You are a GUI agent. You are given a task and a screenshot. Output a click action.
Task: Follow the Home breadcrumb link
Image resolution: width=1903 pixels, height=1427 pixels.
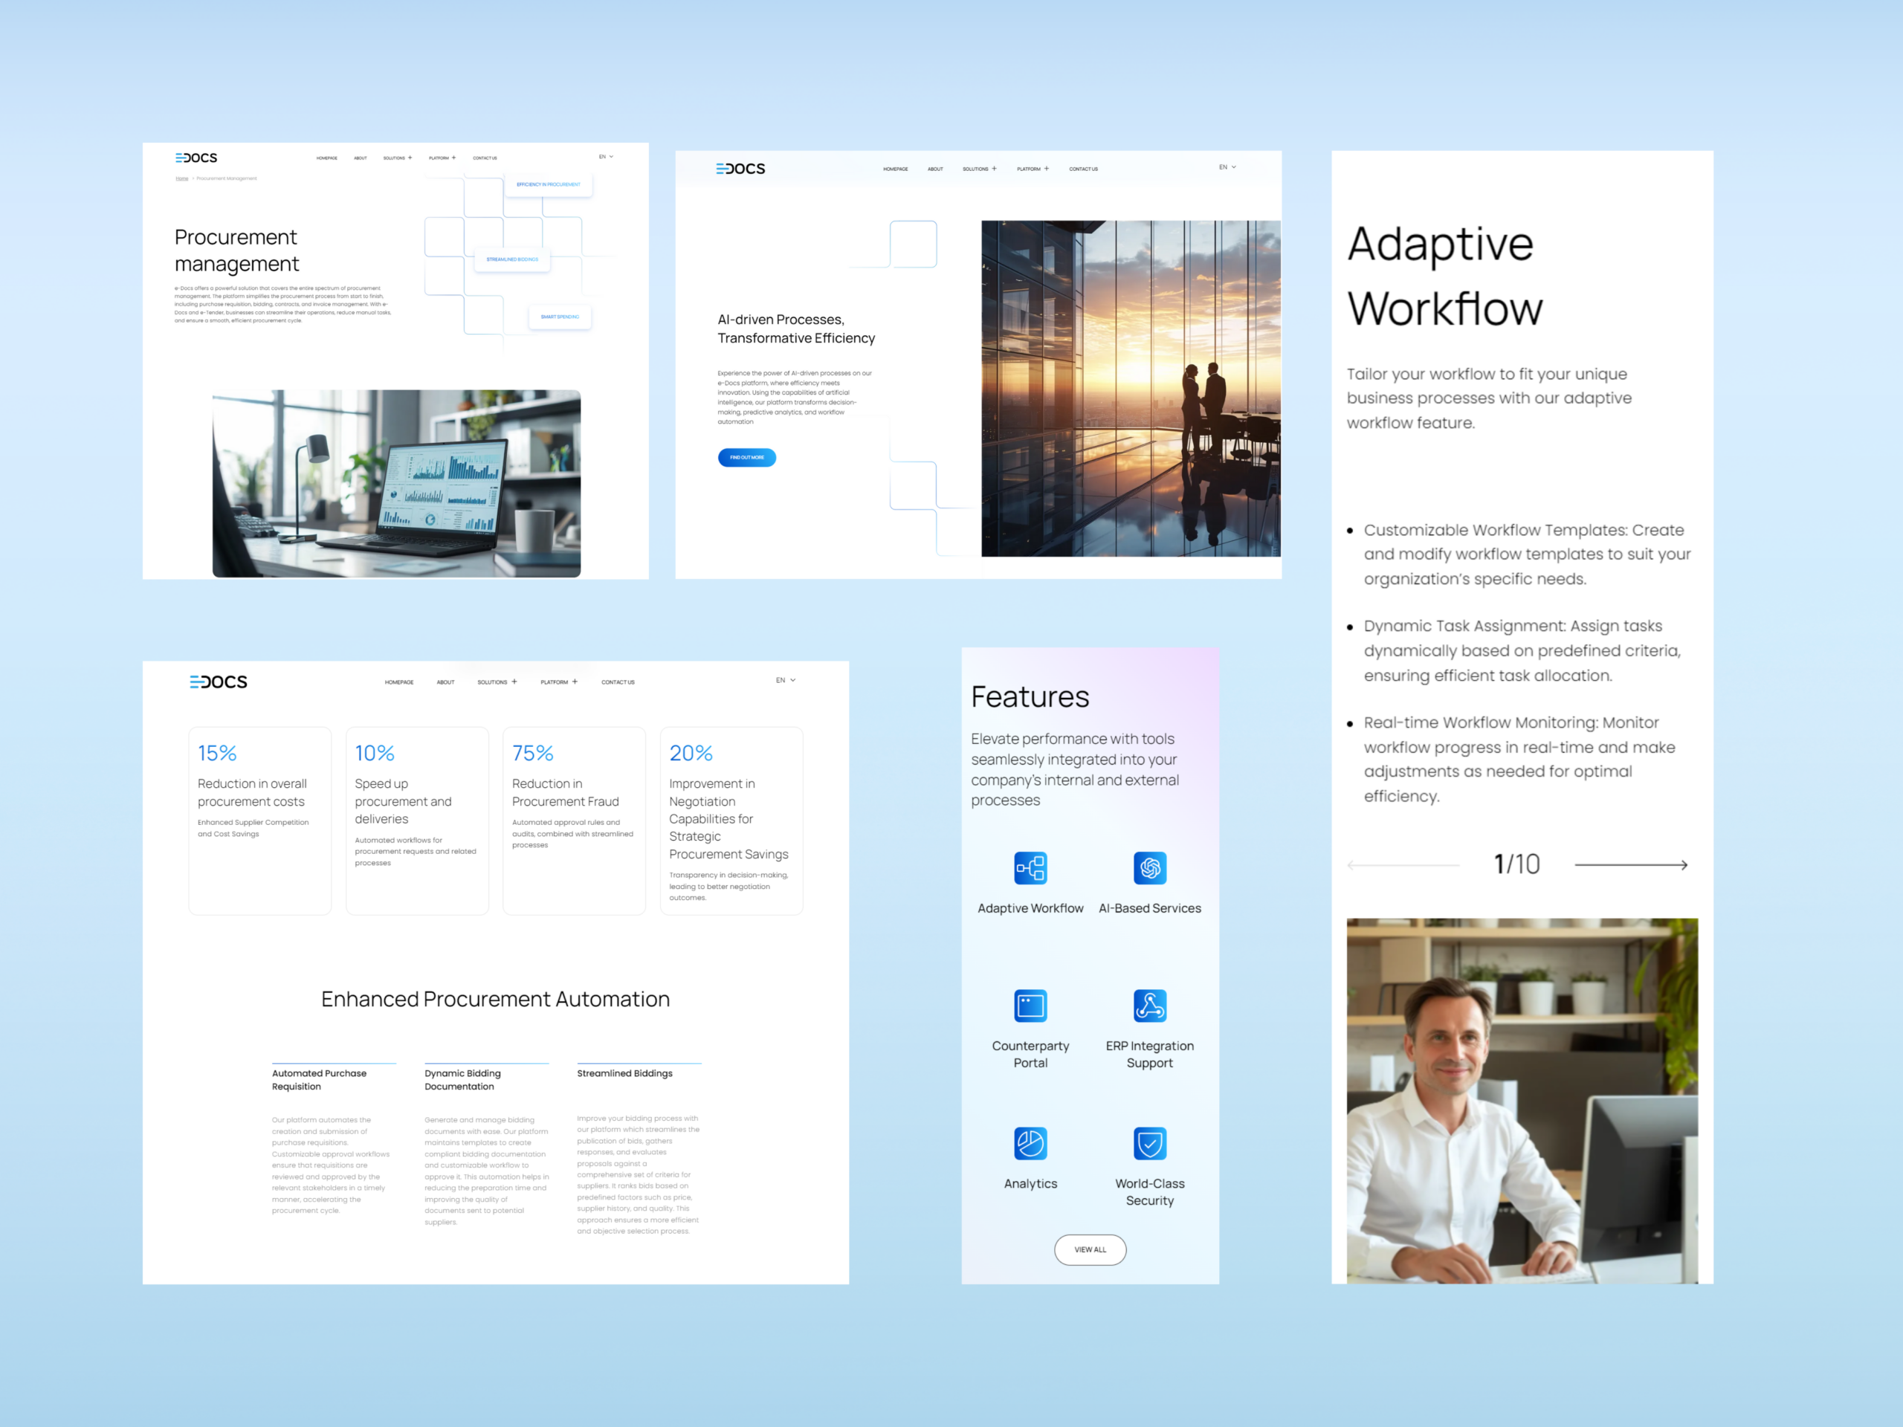click(181, 178)
